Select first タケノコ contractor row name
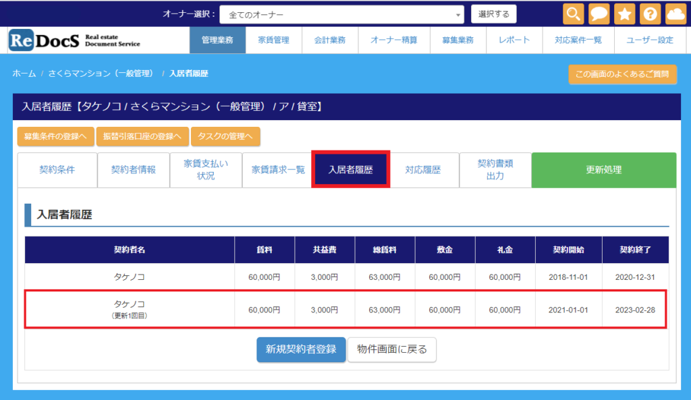Image resolution: width=691 pixels, height=400 pixels. click(130, 277)
